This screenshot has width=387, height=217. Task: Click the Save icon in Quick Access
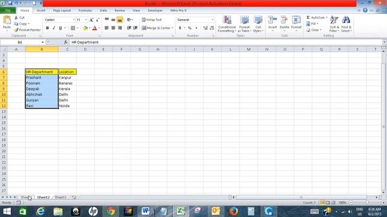point(10,3)
